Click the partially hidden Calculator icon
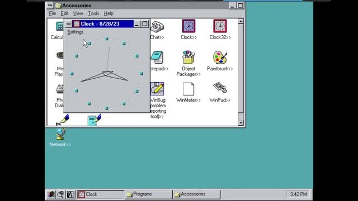 coord(60,26)
